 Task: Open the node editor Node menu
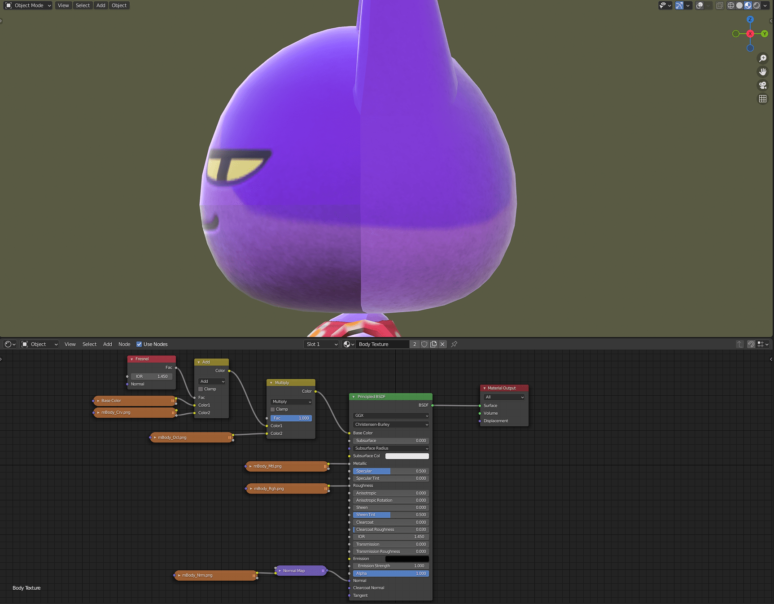pos(124,344)
